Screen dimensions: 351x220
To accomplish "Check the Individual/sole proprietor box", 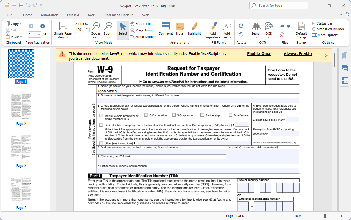I will click(101, 115).
